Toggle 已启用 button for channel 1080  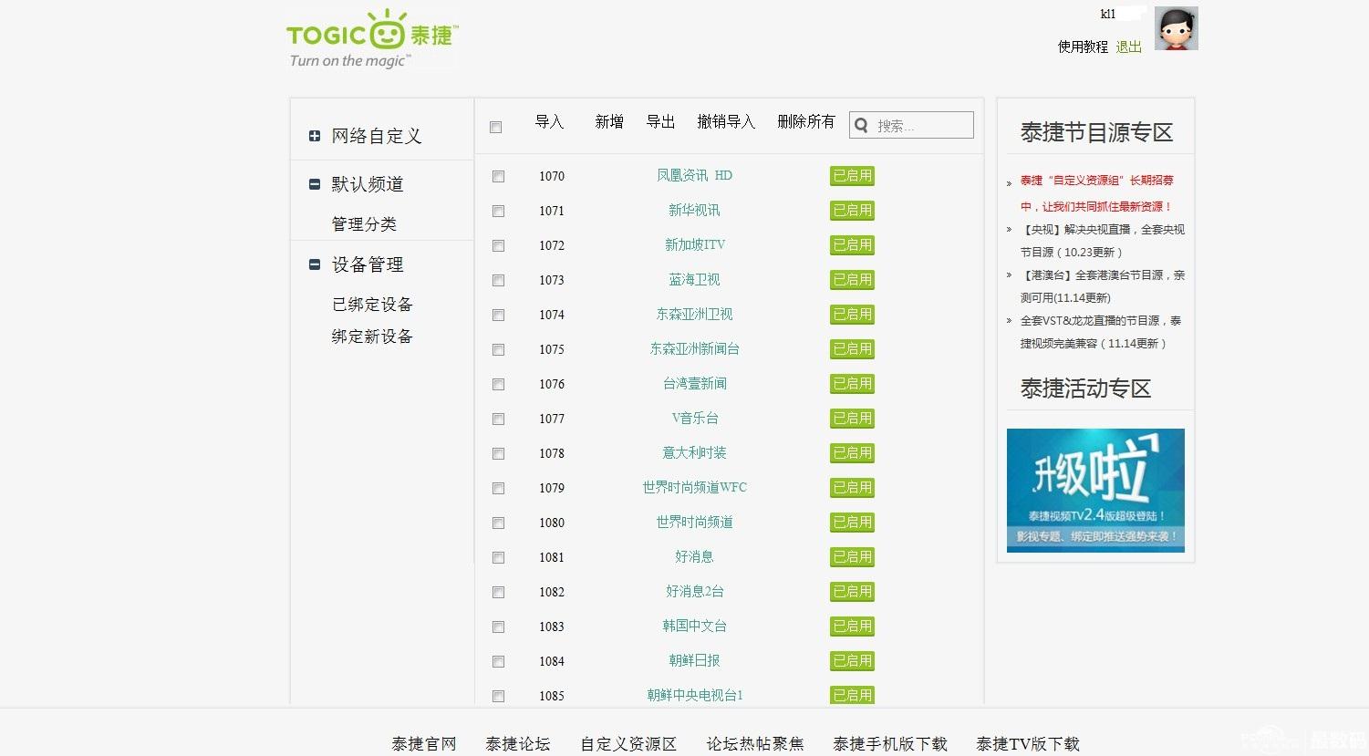[x=853, y=523]
